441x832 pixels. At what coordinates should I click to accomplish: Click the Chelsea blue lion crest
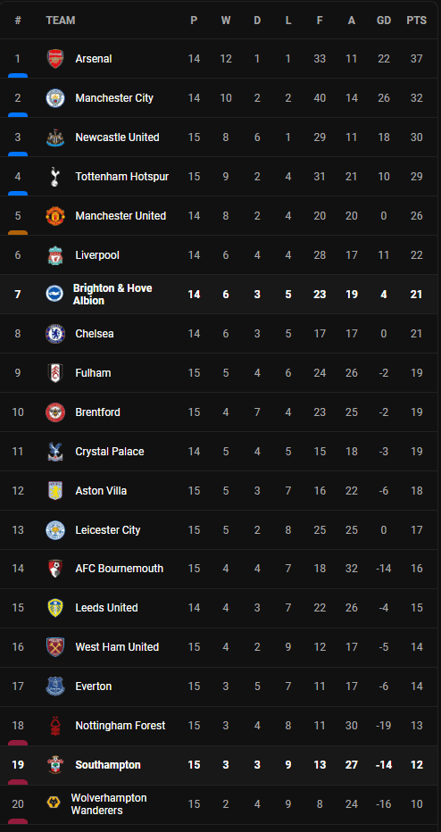pos(55,334)
